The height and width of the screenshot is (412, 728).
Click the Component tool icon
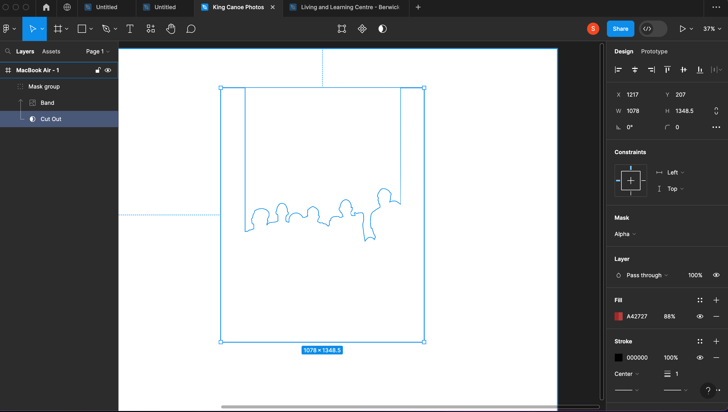coord(151,28)
